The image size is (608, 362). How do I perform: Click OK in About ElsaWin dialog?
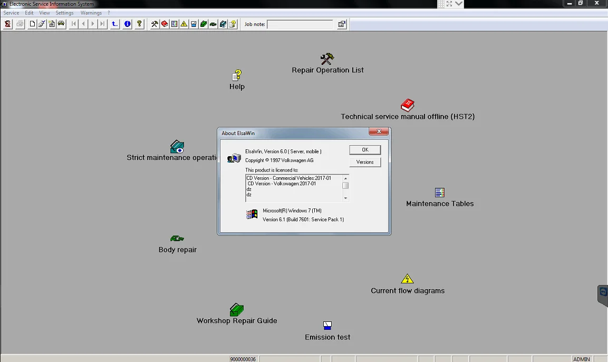coord(365,150)
